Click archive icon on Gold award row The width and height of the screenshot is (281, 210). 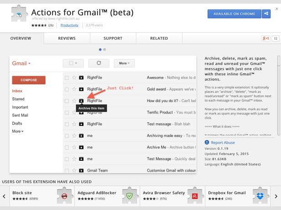pyautogui.click(x=81, y=89)
